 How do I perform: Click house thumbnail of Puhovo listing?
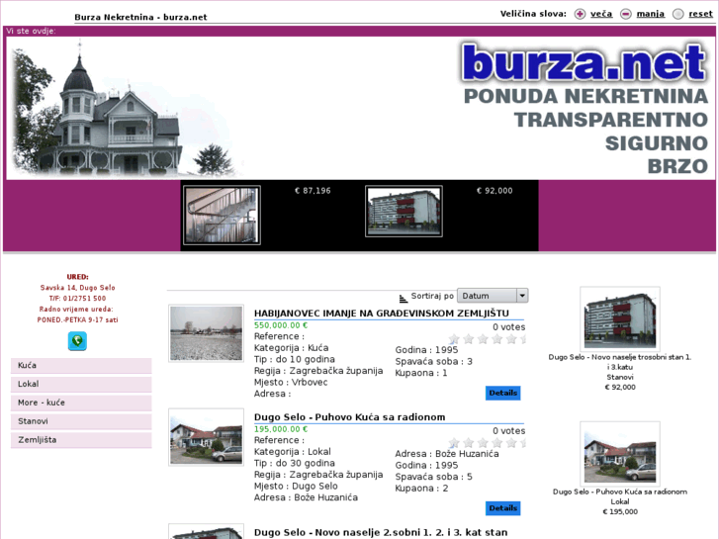point(207,437)
